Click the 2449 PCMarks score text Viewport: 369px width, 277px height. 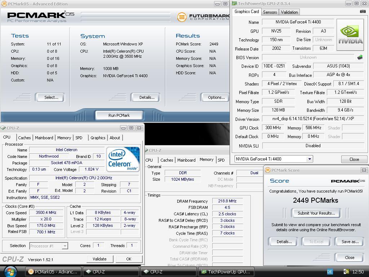(316, 200)
